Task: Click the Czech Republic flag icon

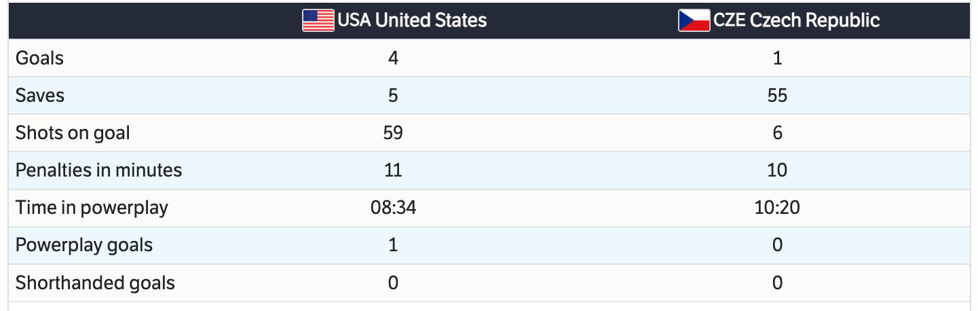Action: point(694,20)
